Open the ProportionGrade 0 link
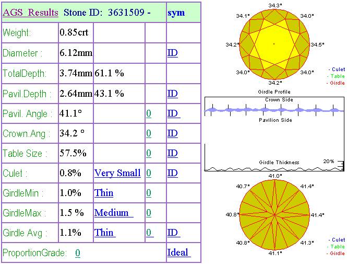 point(77,253)
